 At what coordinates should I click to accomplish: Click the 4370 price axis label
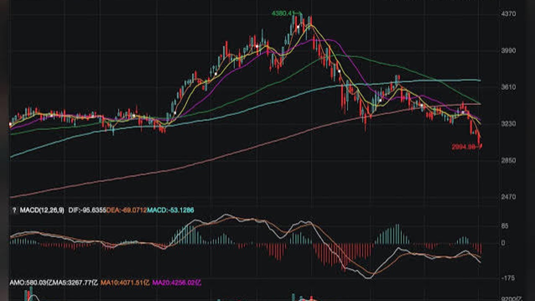[x=508, y=14]
